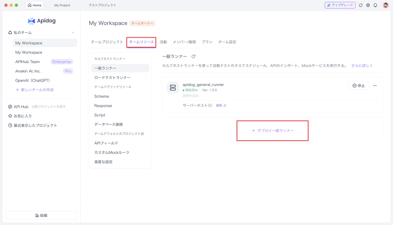Open the チームプロジェクト tab

pos(107,42)
